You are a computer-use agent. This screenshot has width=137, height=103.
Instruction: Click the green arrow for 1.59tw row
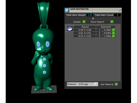click(x=114, y=36)
